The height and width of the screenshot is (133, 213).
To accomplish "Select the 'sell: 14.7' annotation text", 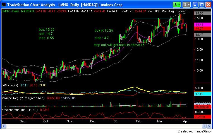I will point(46,34).
